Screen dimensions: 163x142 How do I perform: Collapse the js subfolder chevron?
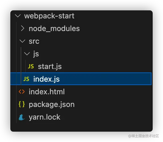click(x=27, y=54)
